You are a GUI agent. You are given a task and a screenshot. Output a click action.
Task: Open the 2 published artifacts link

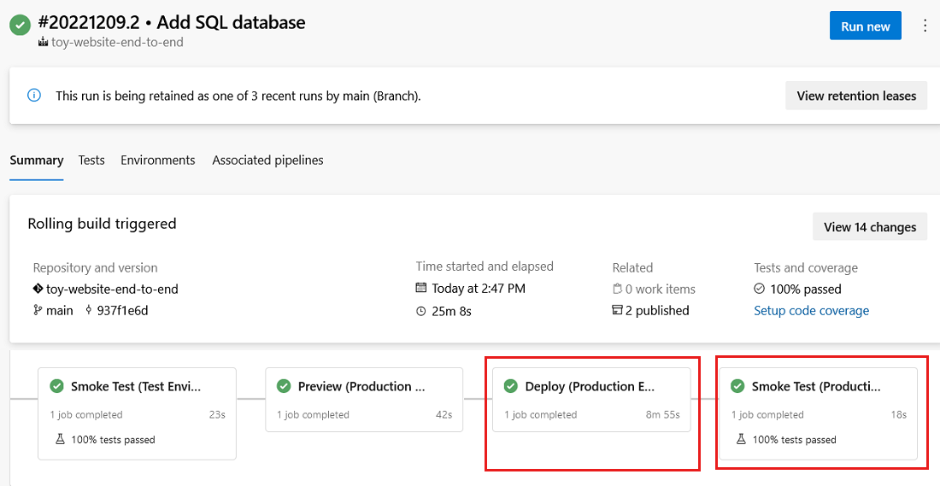[657, 310]
